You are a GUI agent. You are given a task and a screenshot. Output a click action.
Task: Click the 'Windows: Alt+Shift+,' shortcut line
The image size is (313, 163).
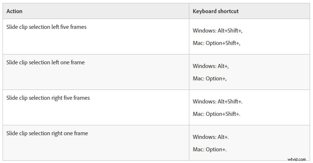coord(217,31)
